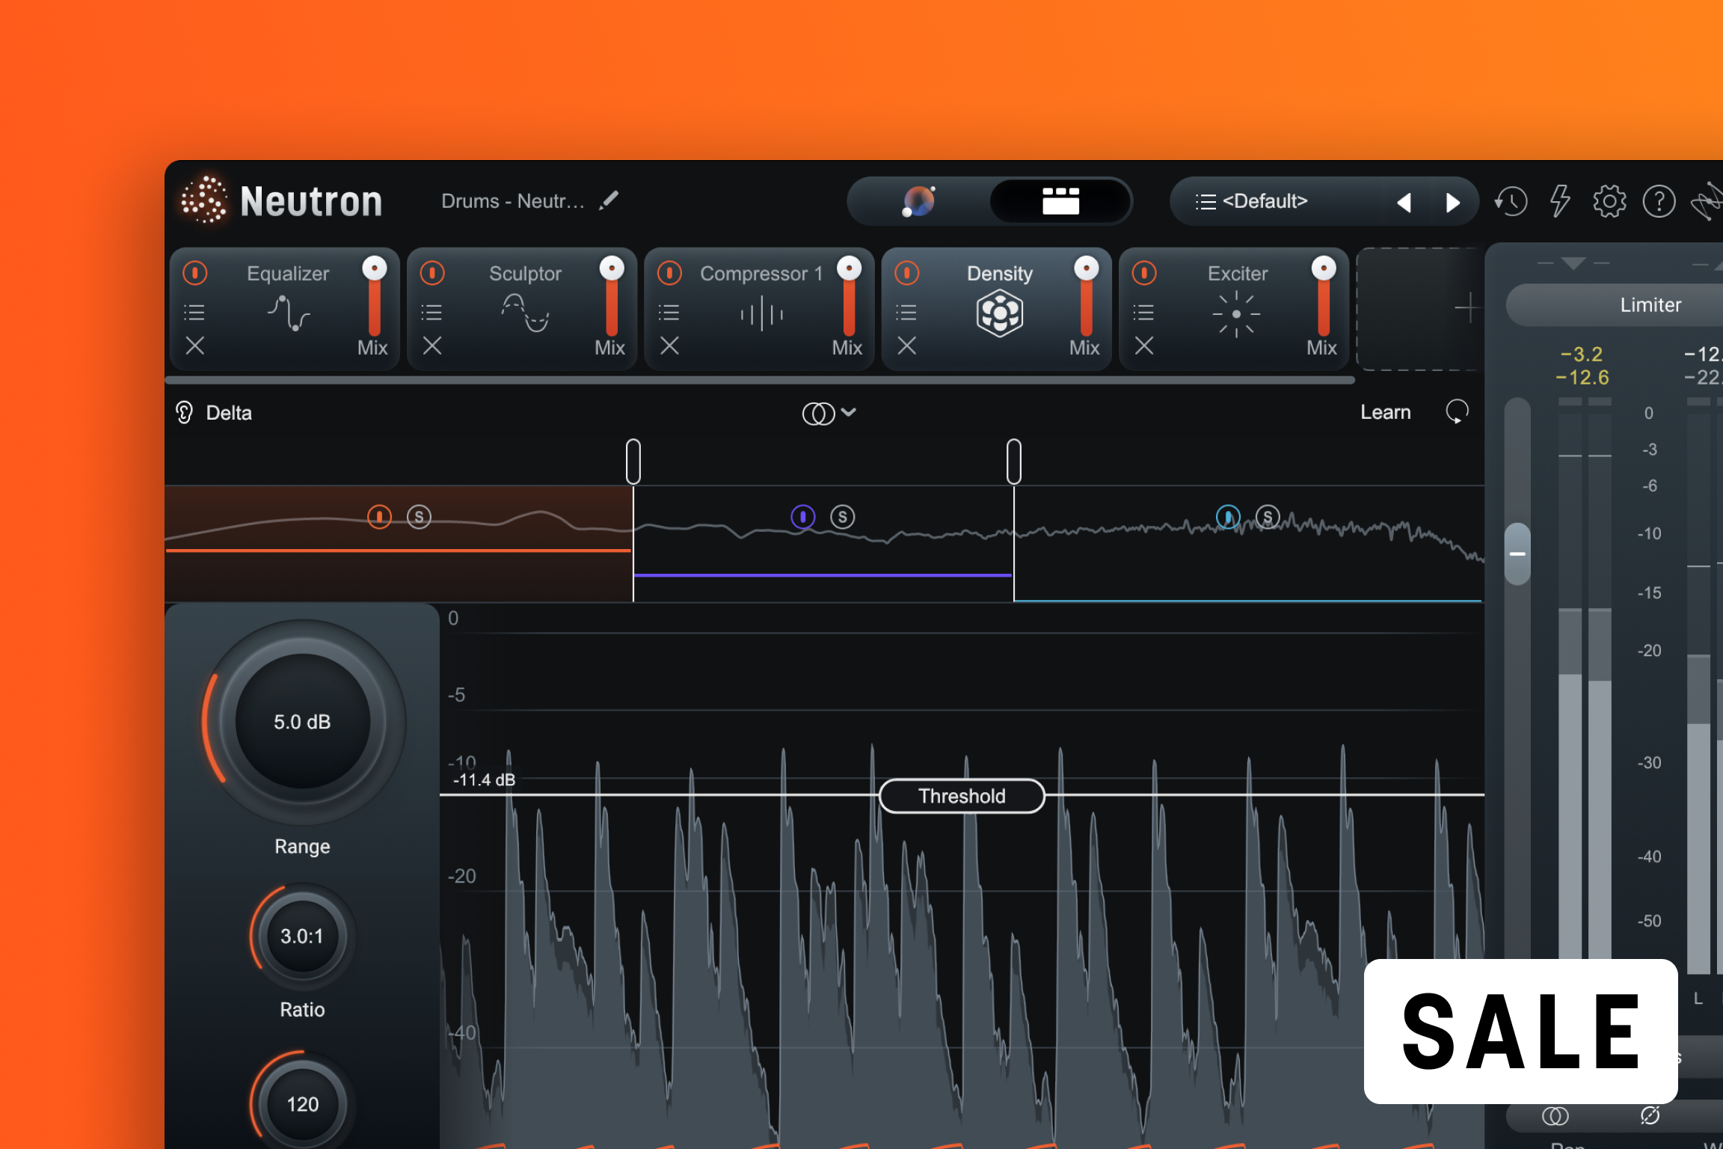Remove the Compressor 1 module

[x=669, y=346]
